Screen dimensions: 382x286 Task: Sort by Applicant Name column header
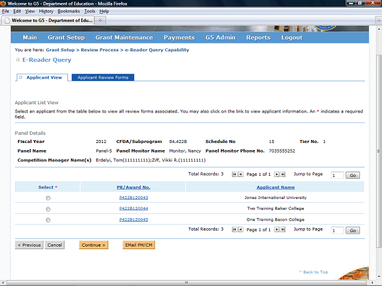pyautogui.click(x=276, y=187)
